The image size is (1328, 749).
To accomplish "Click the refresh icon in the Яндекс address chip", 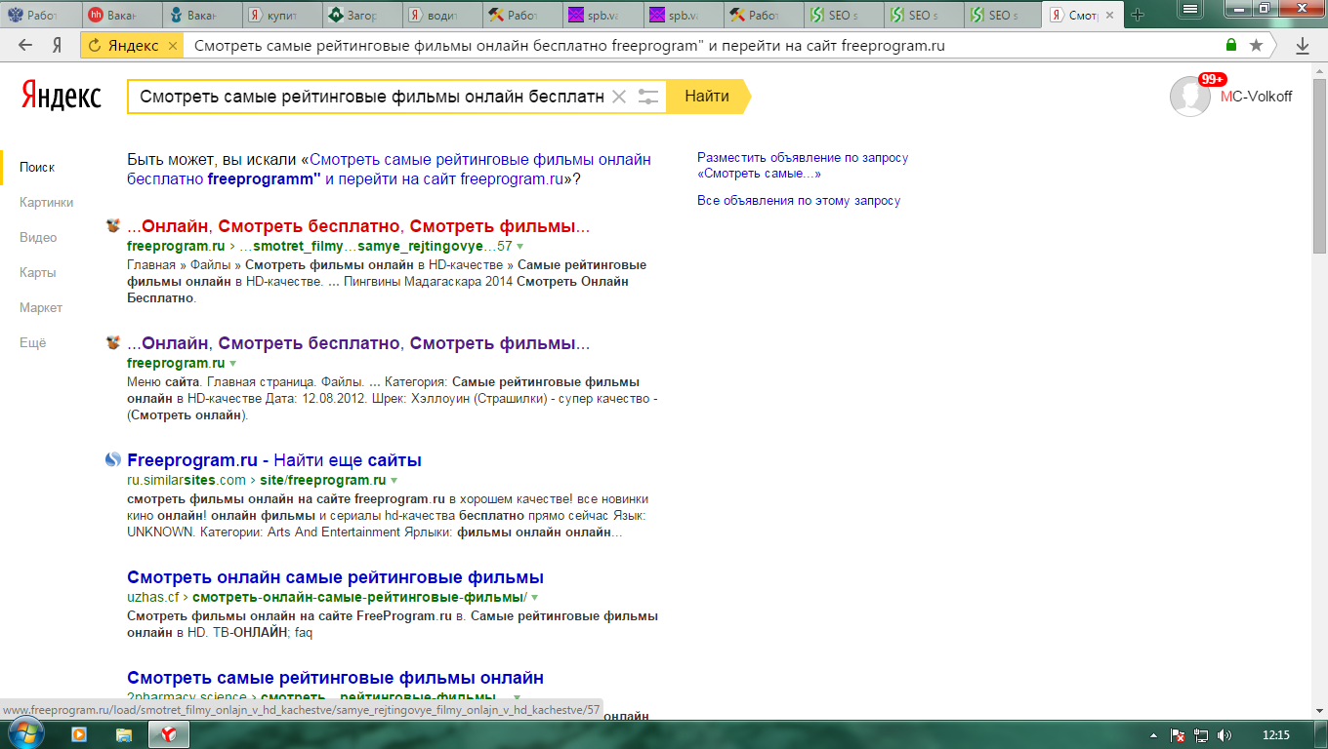I will [x=96, y=46].
